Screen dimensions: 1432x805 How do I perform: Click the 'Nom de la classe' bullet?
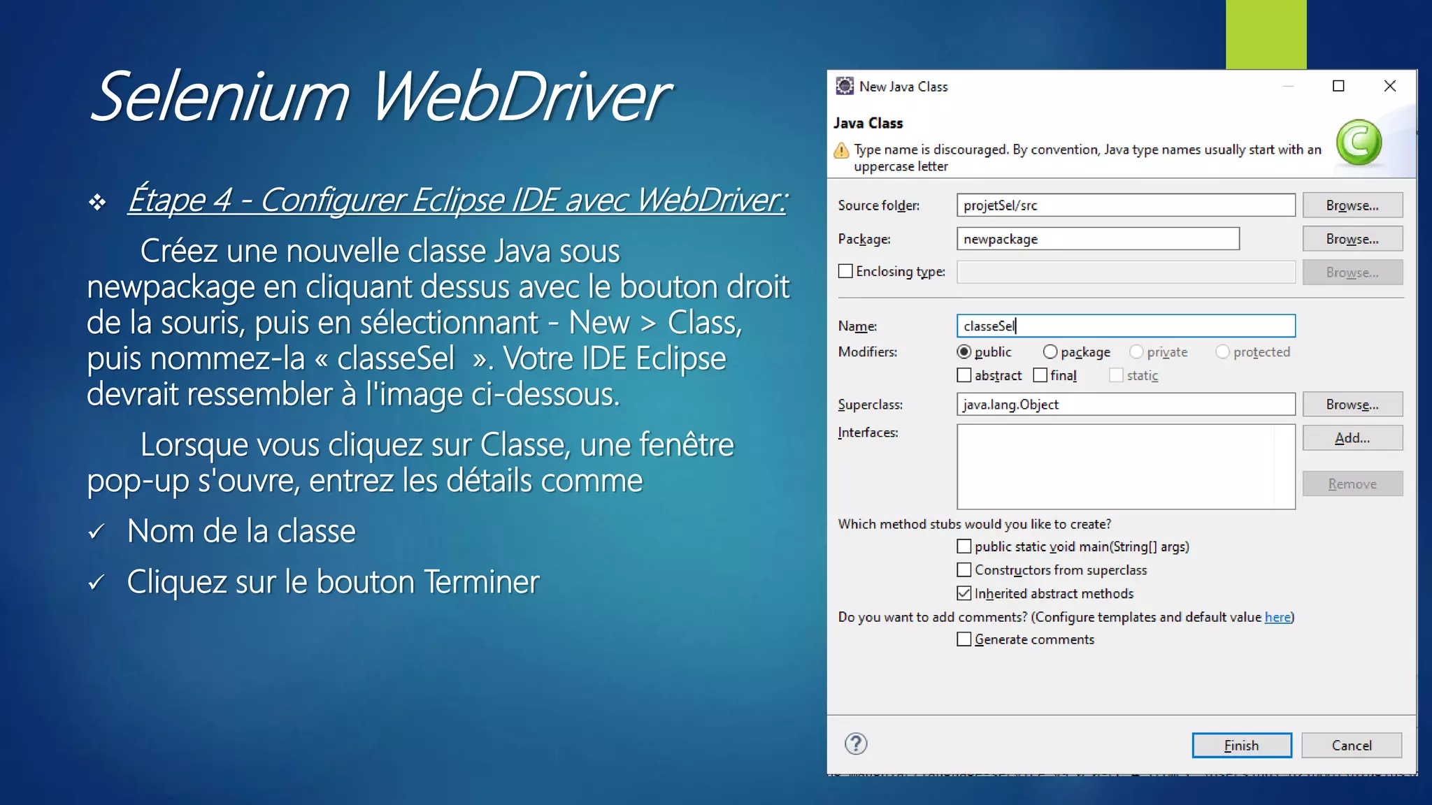click(241, 531)
